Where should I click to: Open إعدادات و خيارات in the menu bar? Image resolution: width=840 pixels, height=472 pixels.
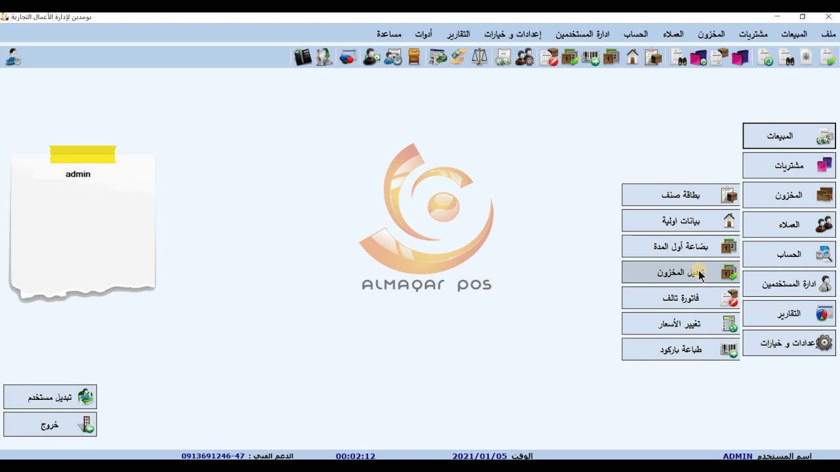[x=513, y=34]
